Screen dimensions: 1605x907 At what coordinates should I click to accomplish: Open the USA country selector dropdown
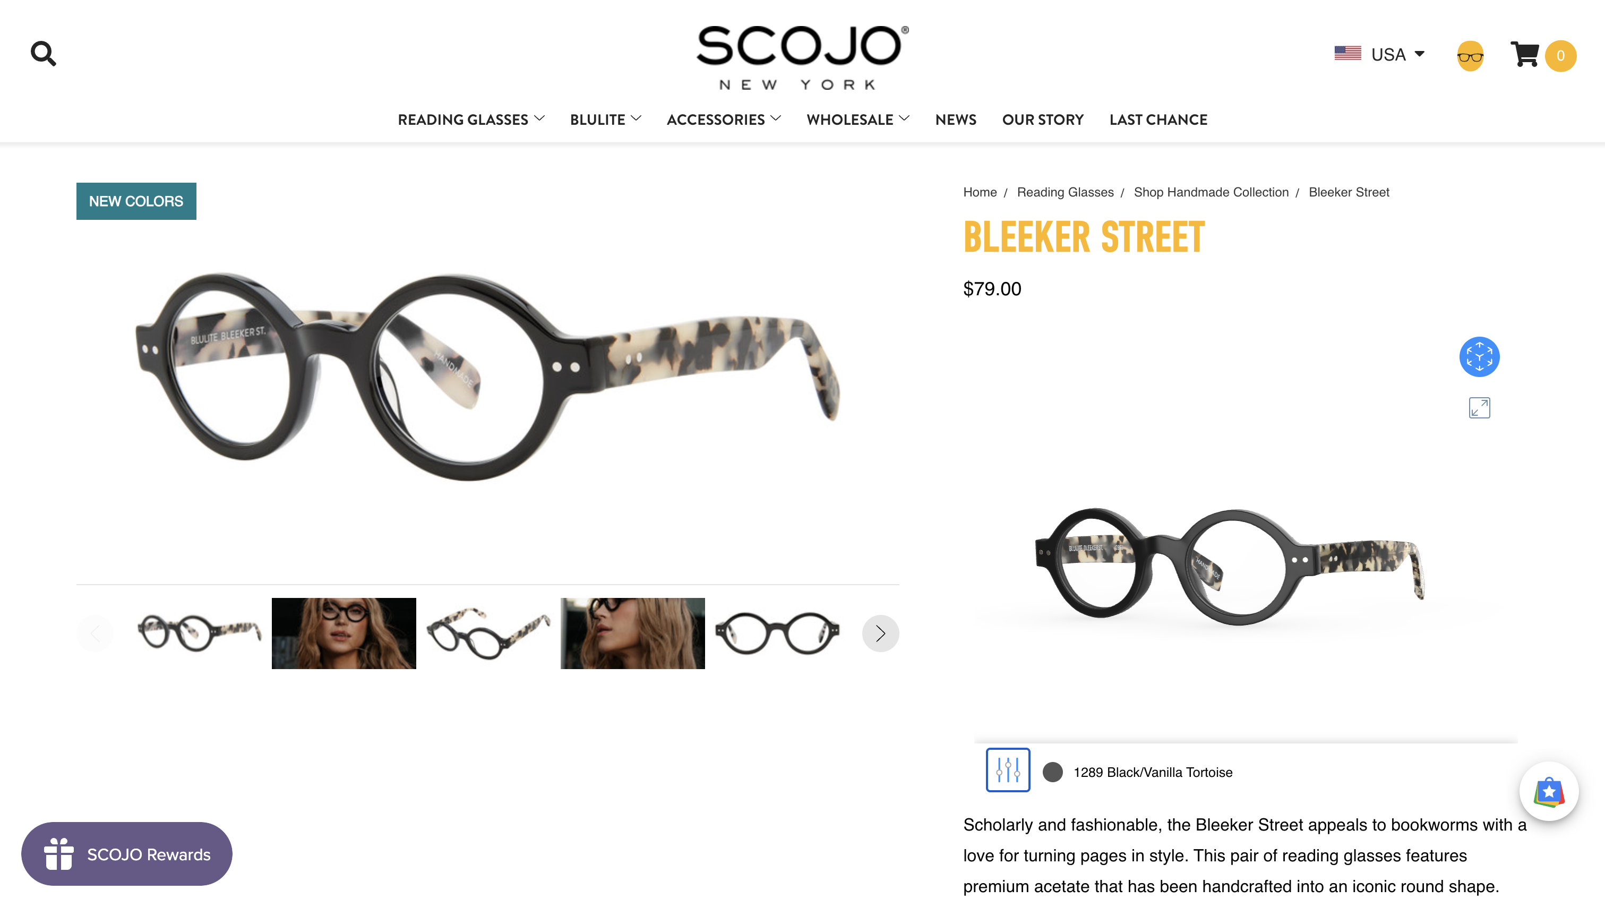point(1379,54)
